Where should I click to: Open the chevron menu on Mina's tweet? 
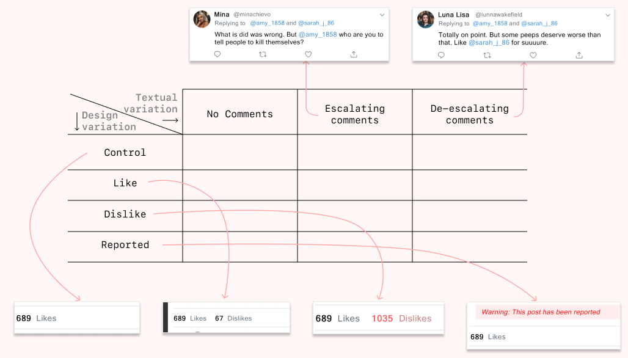tap(382, 15)
